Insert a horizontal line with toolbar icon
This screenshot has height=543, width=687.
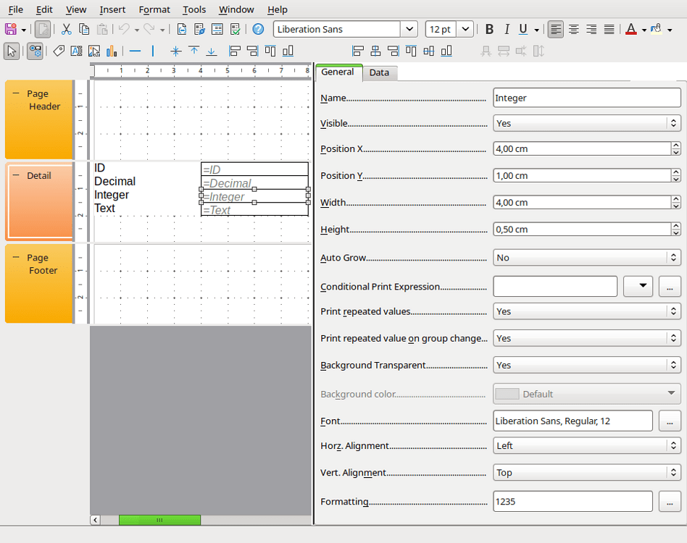[135, 51]
